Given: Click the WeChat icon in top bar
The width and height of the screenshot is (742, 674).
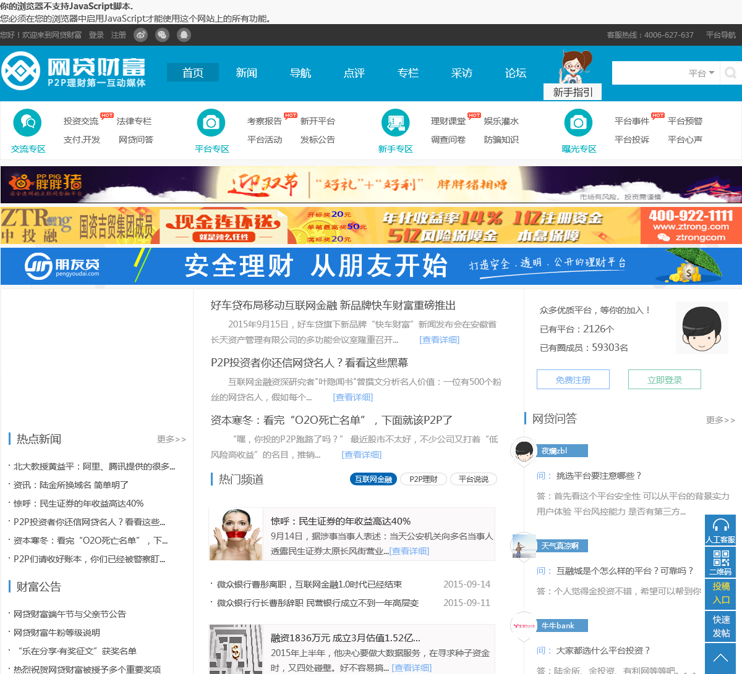Looking at the screenshot, I should coord(162,35).
